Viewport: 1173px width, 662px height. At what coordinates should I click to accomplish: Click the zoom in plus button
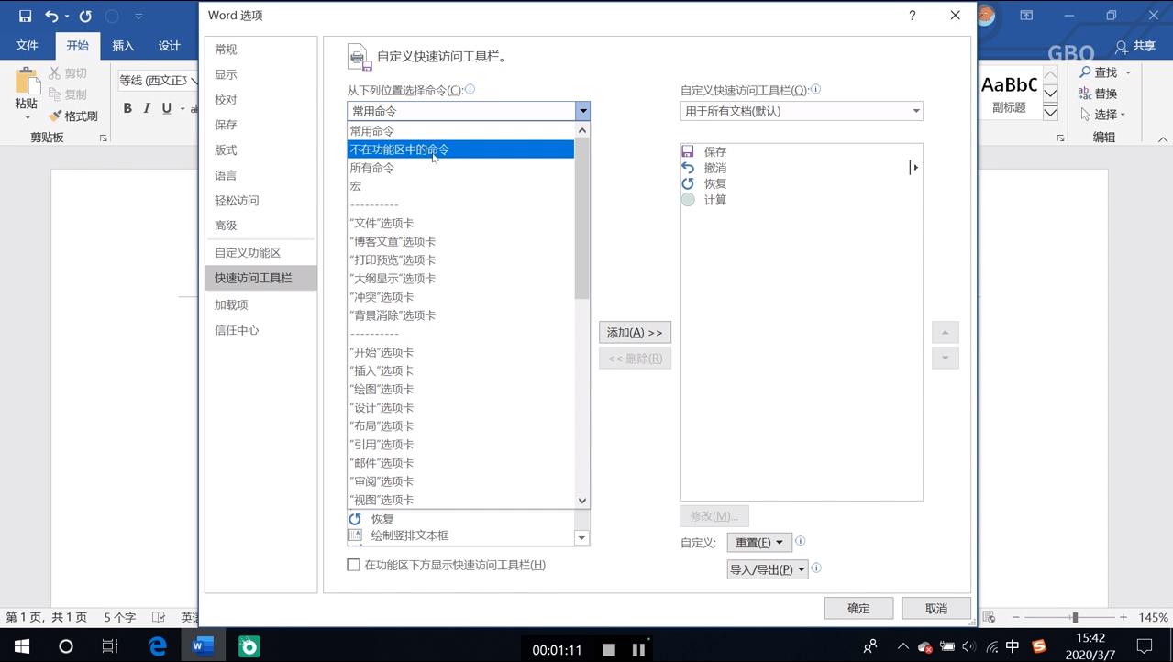pos(1123,618)
